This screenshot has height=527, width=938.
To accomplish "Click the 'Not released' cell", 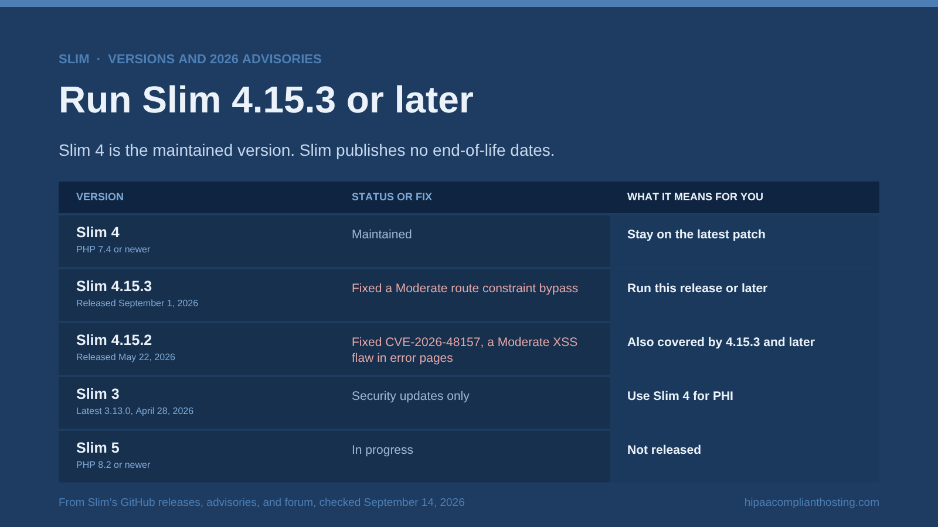I will click(x=664, y=450).
